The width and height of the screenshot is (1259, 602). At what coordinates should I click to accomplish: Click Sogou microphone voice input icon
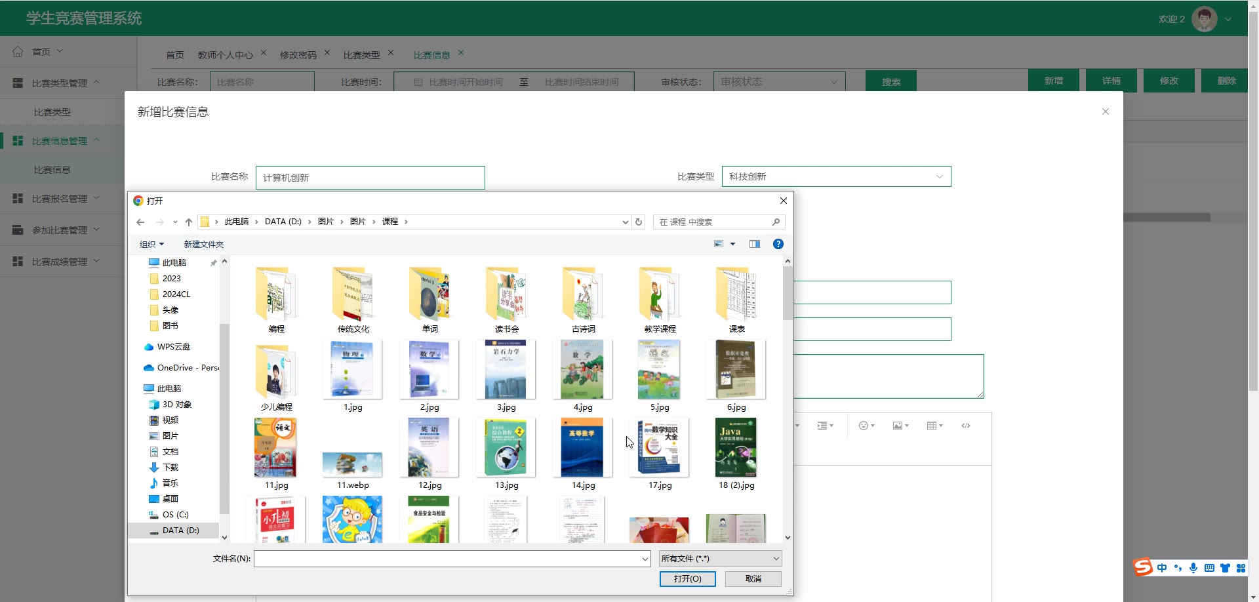point(1193,568)
